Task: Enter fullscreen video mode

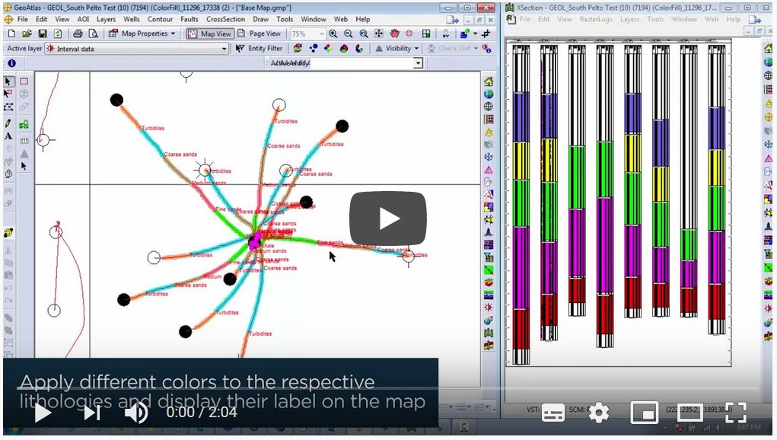Action: tap(735, 413)
